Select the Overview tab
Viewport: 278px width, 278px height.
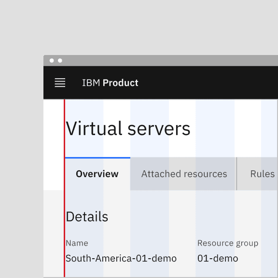(x=97, y=174)
